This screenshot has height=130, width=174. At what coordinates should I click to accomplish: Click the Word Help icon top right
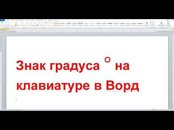(168, 20)
